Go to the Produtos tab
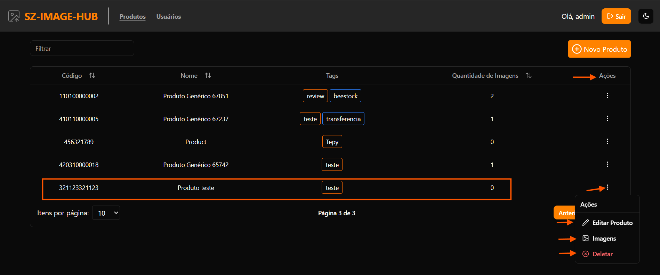The height and width of the screenshot is (275, 660). [132, 17]
